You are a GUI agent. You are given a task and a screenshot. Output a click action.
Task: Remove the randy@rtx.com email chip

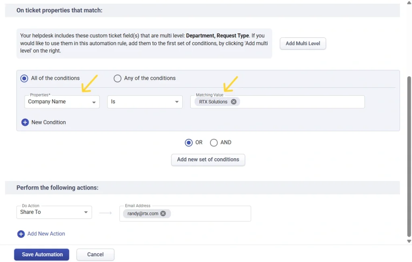163,214
